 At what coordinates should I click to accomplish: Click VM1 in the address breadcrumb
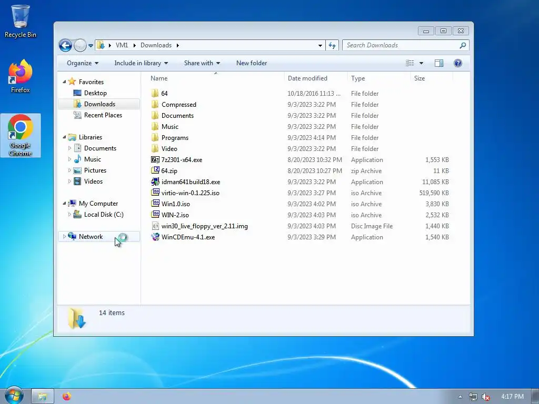(x=122, y=45)
